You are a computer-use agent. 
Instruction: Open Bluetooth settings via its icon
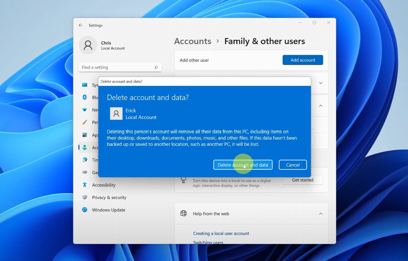click(85, 97)
